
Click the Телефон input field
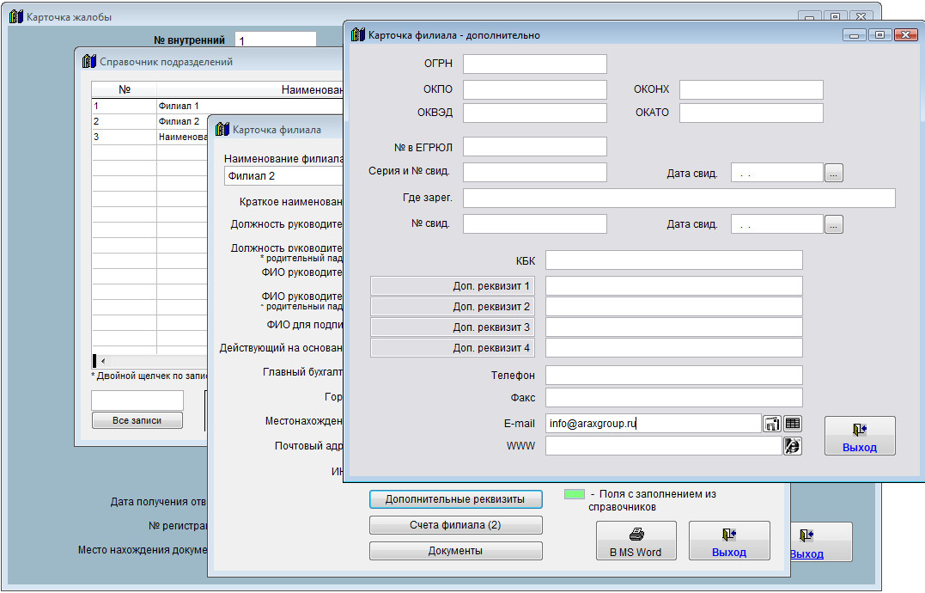coord(673,375)
